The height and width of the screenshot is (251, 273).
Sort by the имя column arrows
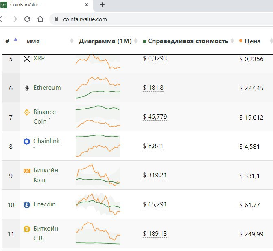click(72, 41)
